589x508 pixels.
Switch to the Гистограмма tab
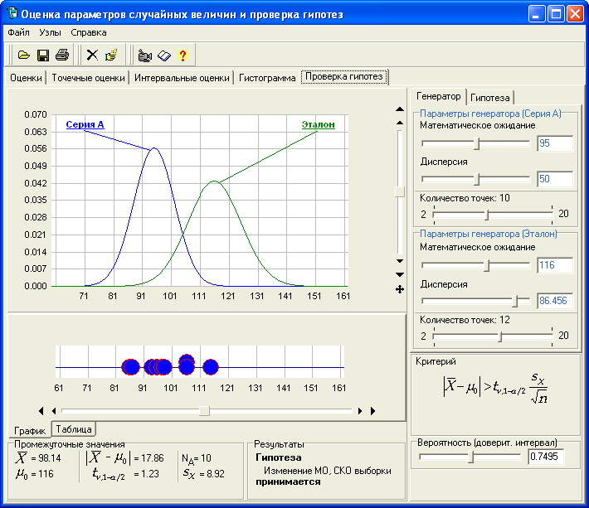click(x=267, y=78)
